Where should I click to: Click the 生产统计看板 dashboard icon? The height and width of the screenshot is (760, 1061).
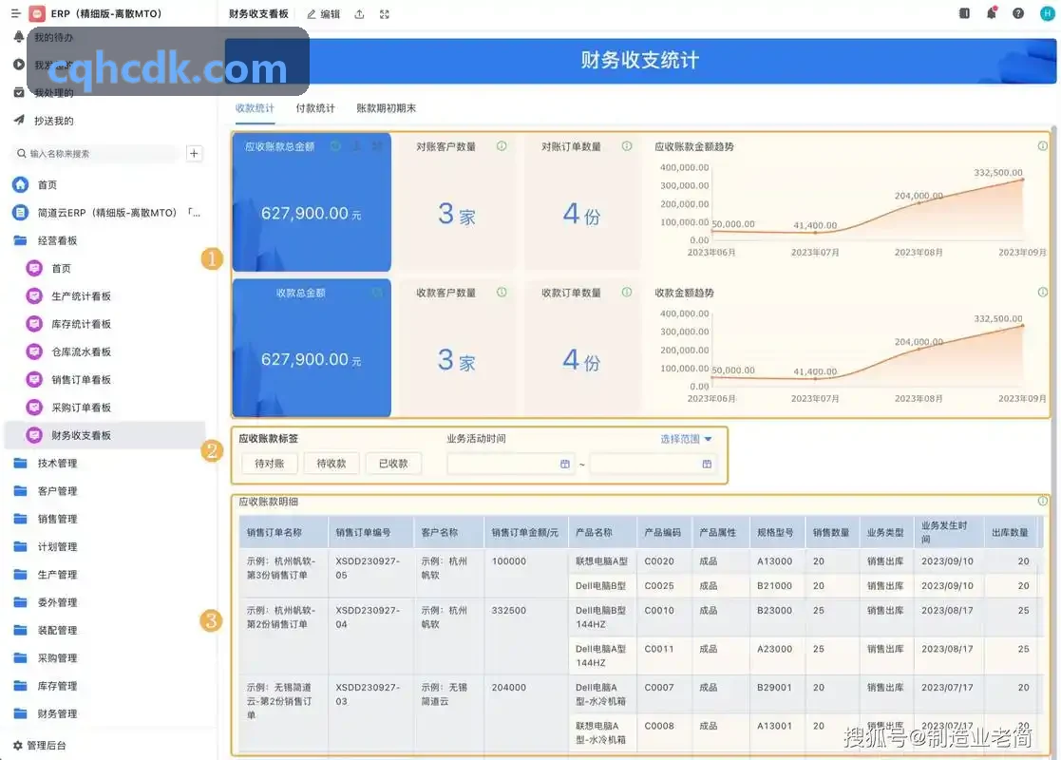(34, 295)
